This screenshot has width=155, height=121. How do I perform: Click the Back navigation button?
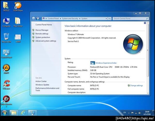(33, 19)
